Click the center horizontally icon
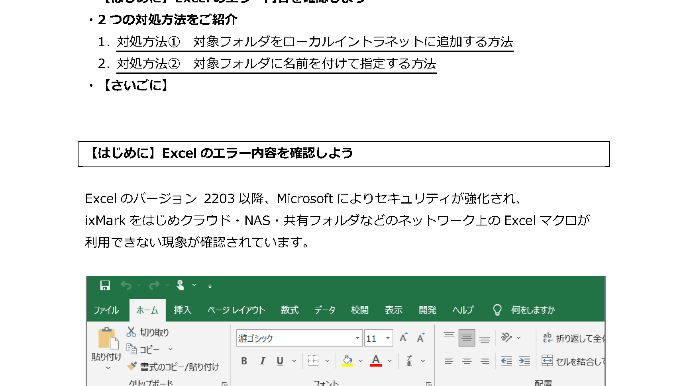The image size is (687, 386). 467,361
